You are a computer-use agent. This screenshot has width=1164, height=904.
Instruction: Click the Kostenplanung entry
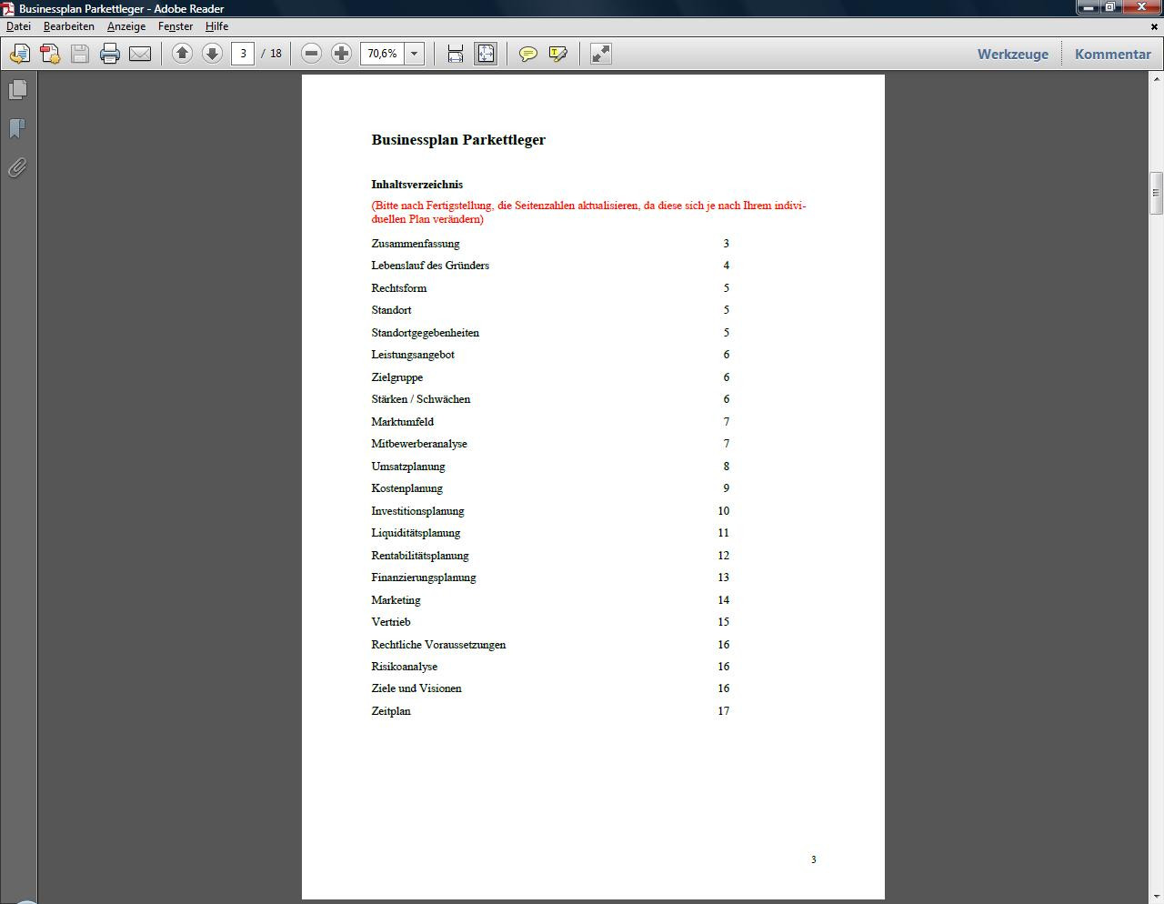[x=407, y=488]
